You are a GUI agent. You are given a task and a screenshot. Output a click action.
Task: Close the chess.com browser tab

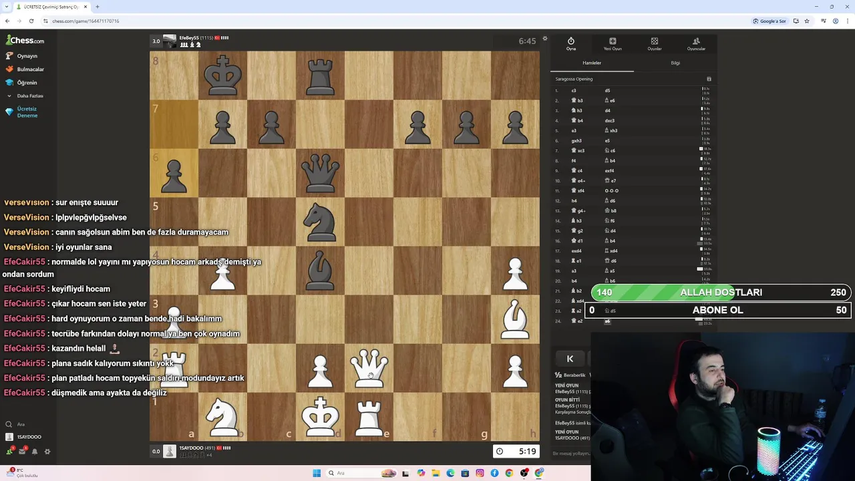pos(85,7)
